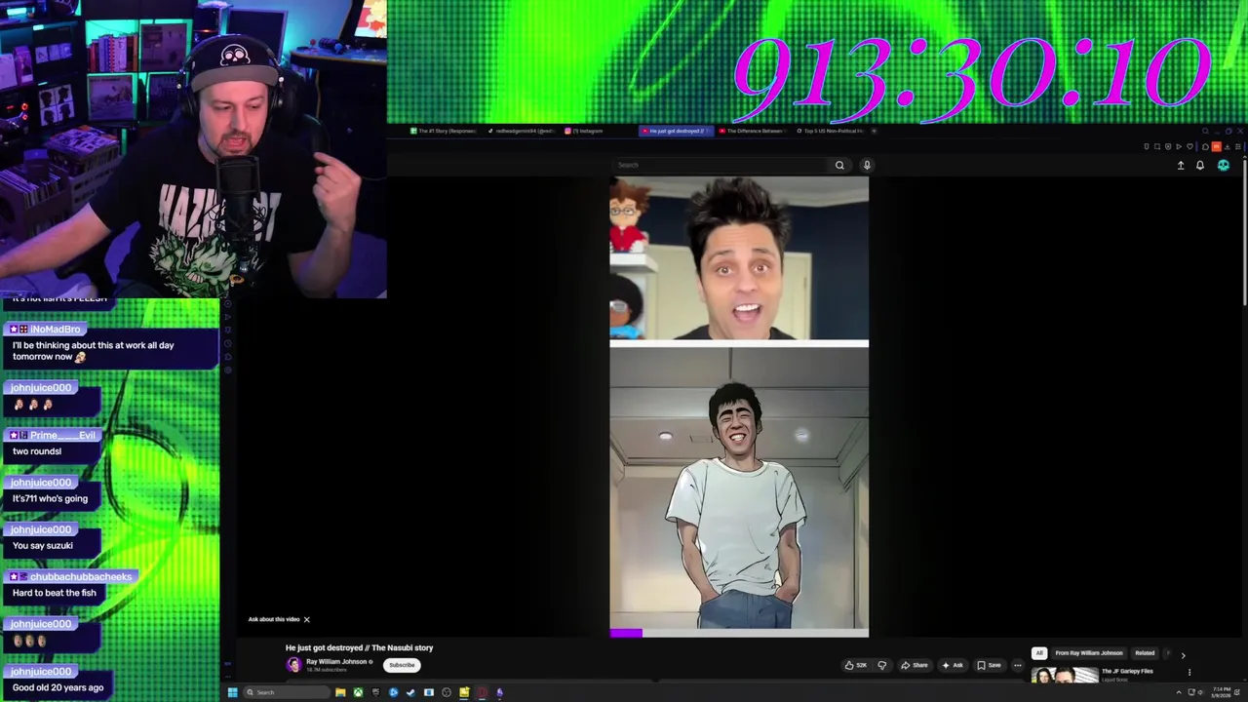Open File Explorer from the taskbar

pyautogui.click(x=340, y=692)
